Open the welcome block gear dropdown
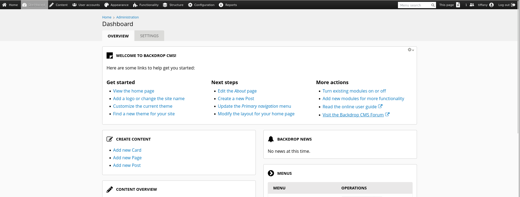Screen dimensions: 520x197 pyautogui.click(x=410, y=50)
